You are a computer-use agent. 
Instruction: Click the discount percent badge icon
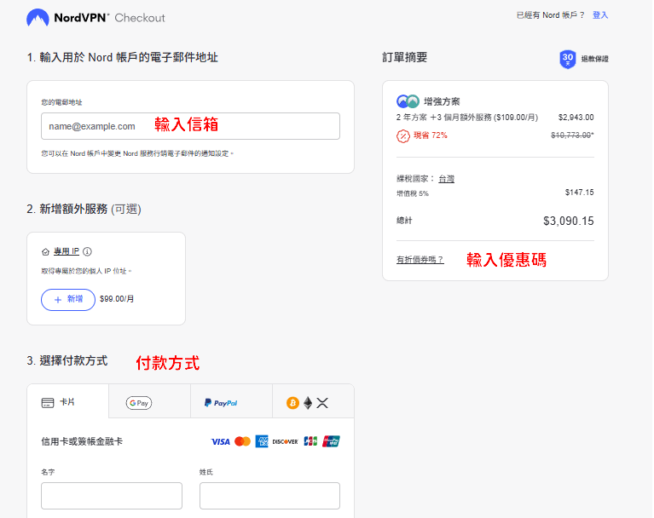403,135
